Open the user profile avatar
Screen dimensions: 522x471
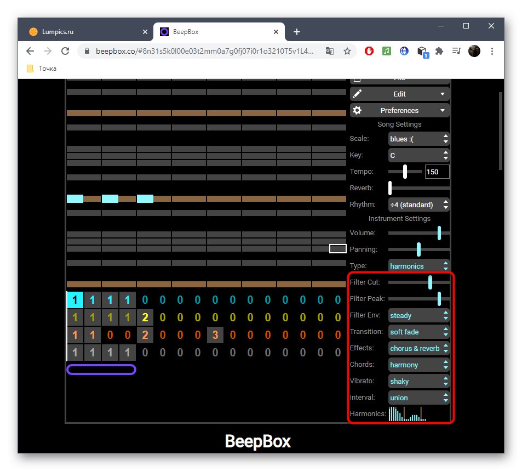coord(474,51)
